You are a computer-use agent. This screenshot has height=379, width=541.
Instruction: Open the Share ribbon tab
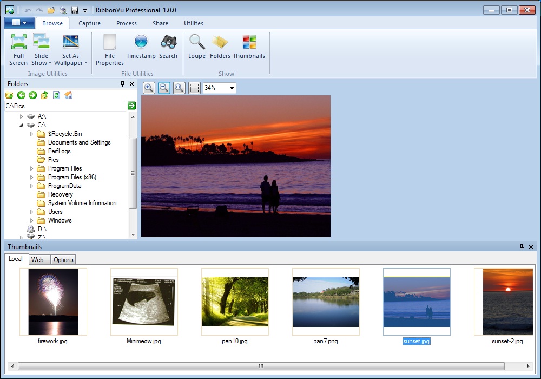(161, 23)
